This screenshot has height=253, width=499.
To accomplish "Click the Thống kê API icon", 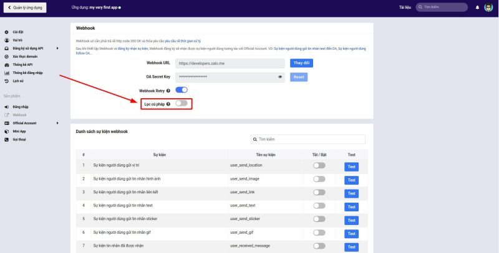I will (7, 65).
